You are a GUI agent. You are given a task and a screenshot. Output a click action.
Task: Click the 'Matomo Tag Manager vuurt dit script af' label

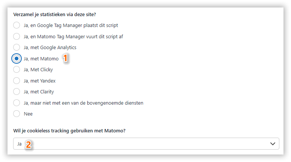73,36
